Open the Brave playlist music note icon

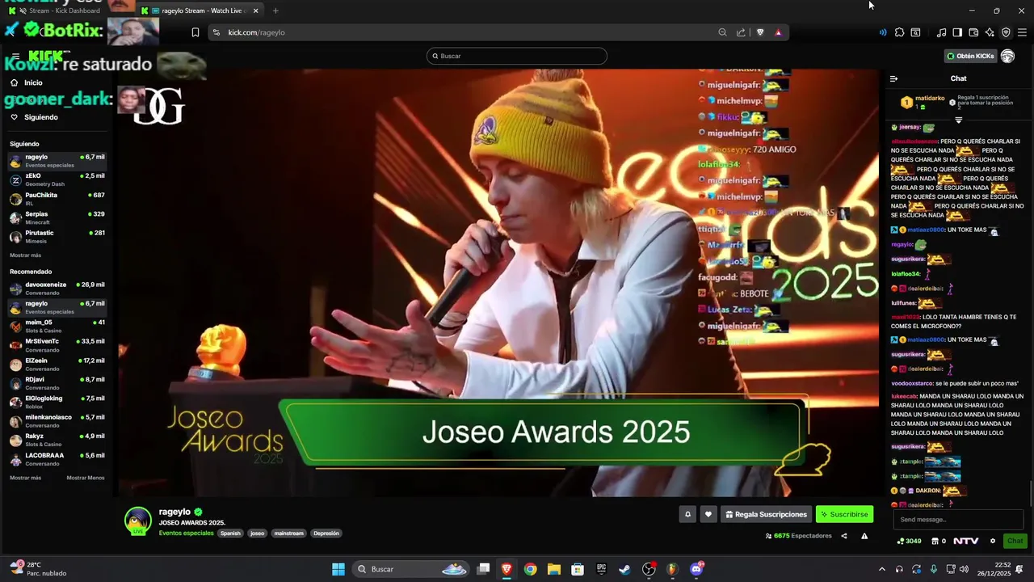coord(941,32)
